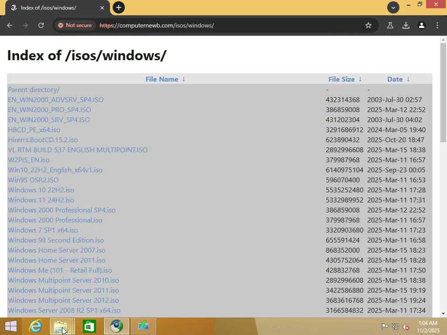Download EN_WIN2000_SRV_SP4.ISO
447x335 pixels.
49,120
